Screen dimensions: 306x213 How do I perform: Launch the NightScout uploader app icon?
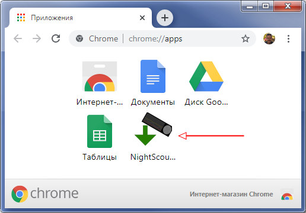pos(153,129)
